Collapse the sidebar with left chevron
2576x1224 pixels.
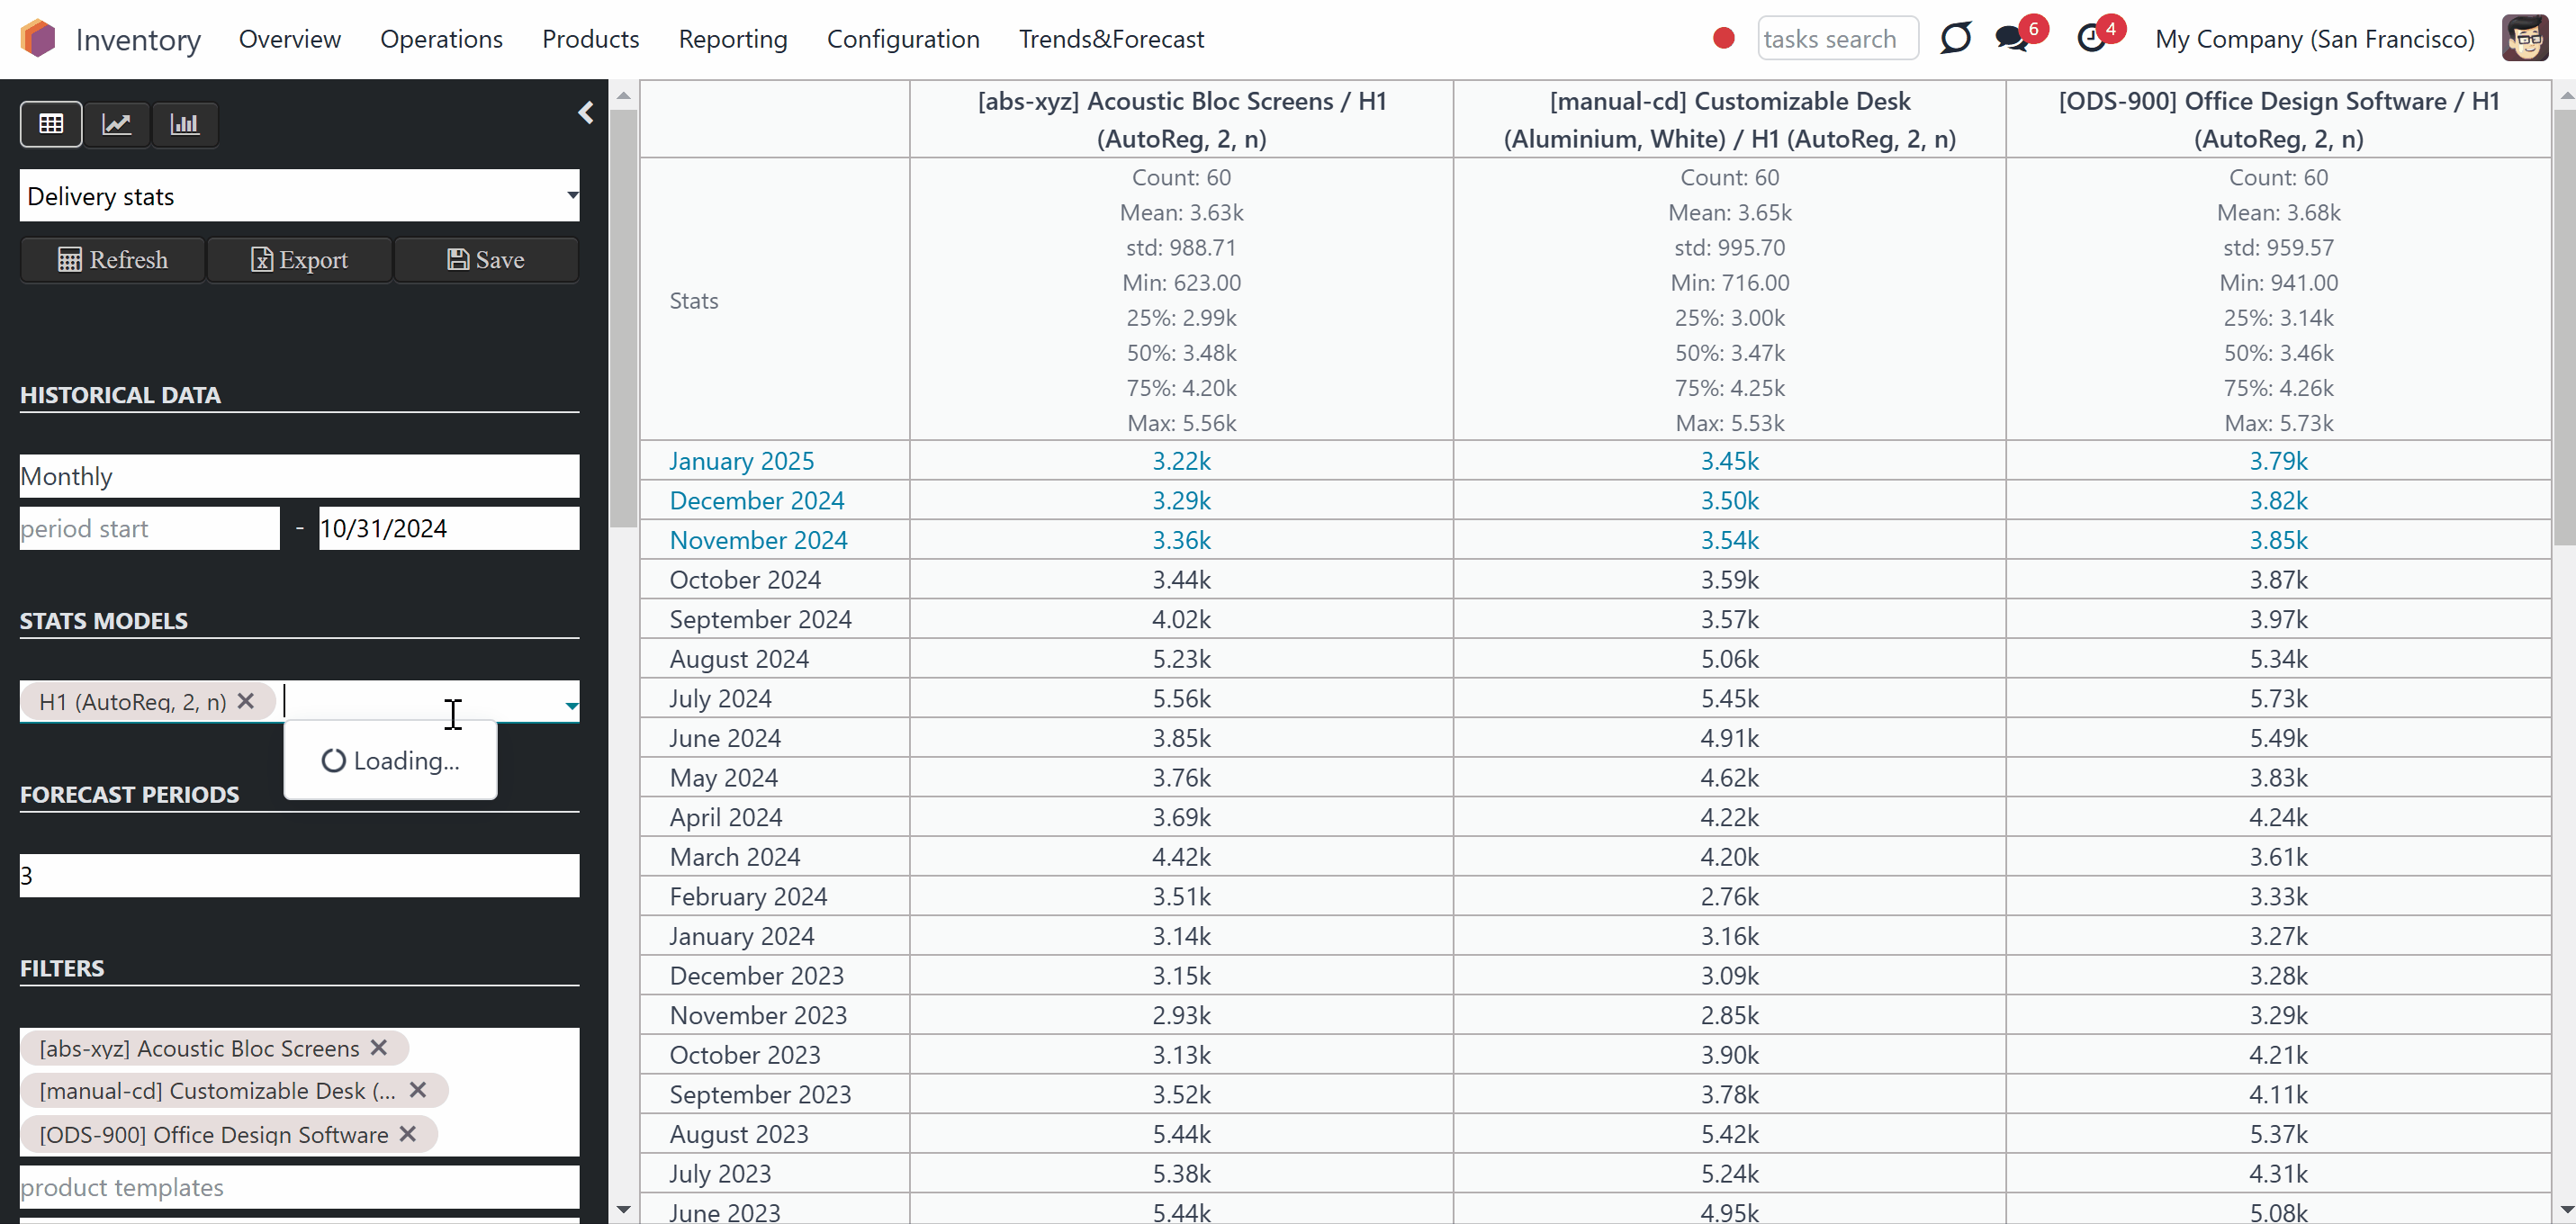click(586, 113)
